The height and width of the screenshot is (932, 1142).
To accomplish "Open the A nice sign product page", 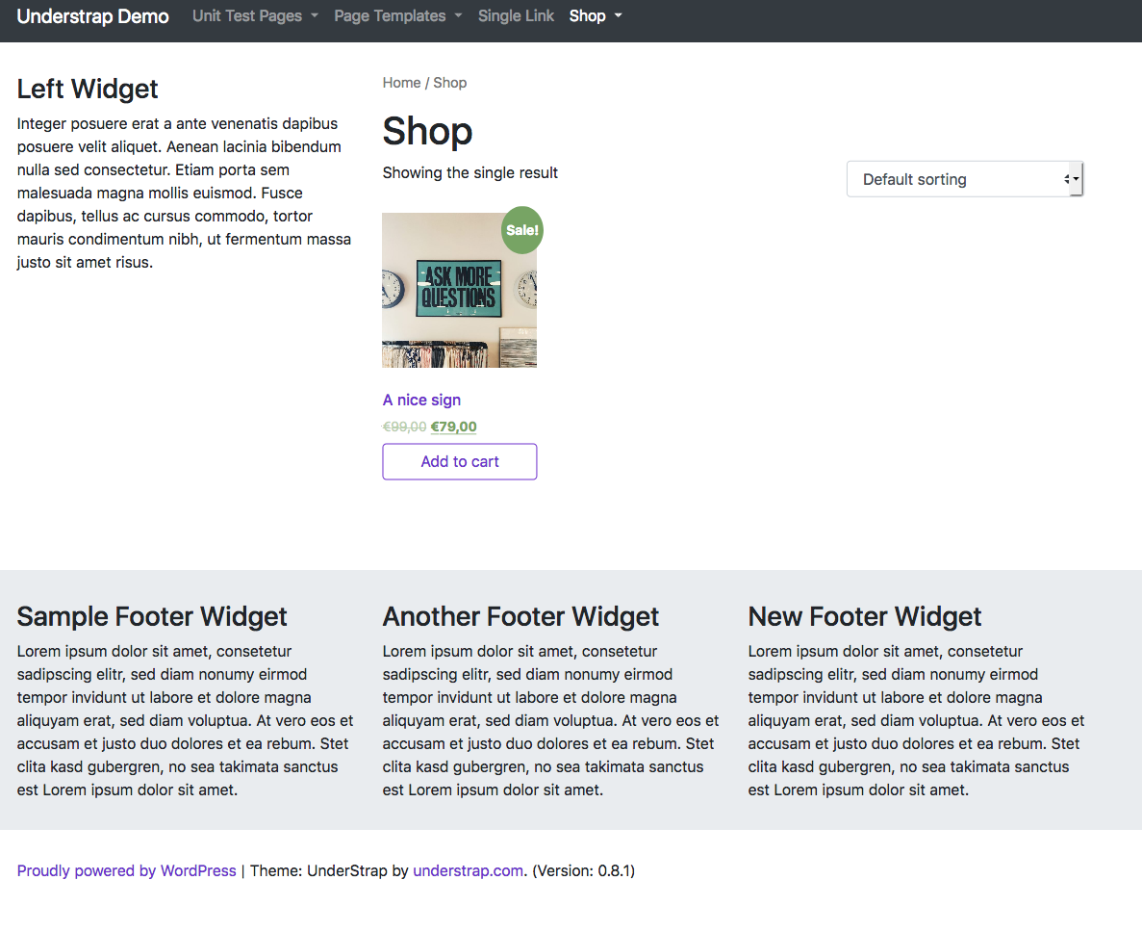I will (x=421, y=400).
